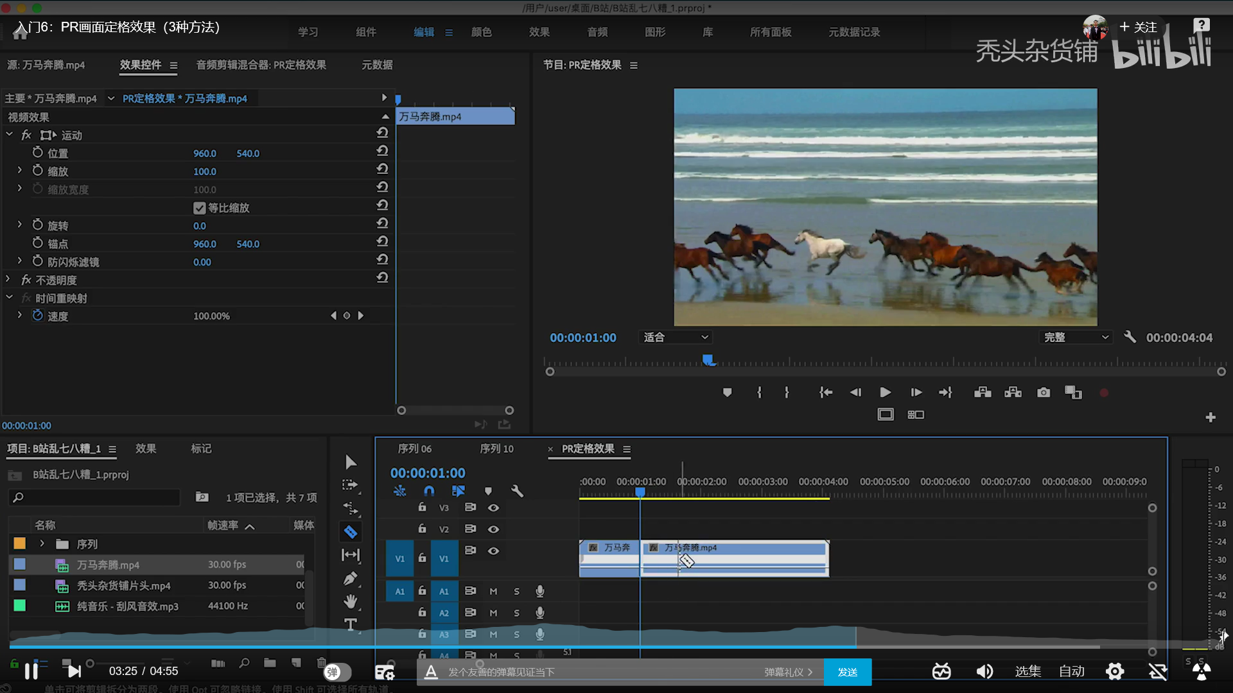
Task: Uncheck the 等比缩放 uniform scale checkbox
Action: (x=200, y=208)
